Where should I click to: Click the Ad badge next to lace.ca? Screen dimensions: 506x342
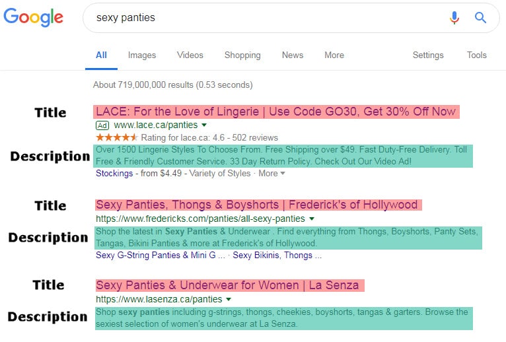[x=102, y=125]
